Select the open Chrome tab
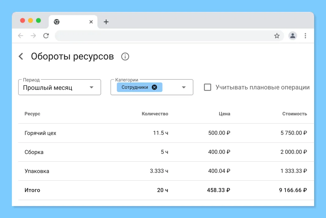Image resolution: width=326 pixels, height=218 pixels. (73, 22)
